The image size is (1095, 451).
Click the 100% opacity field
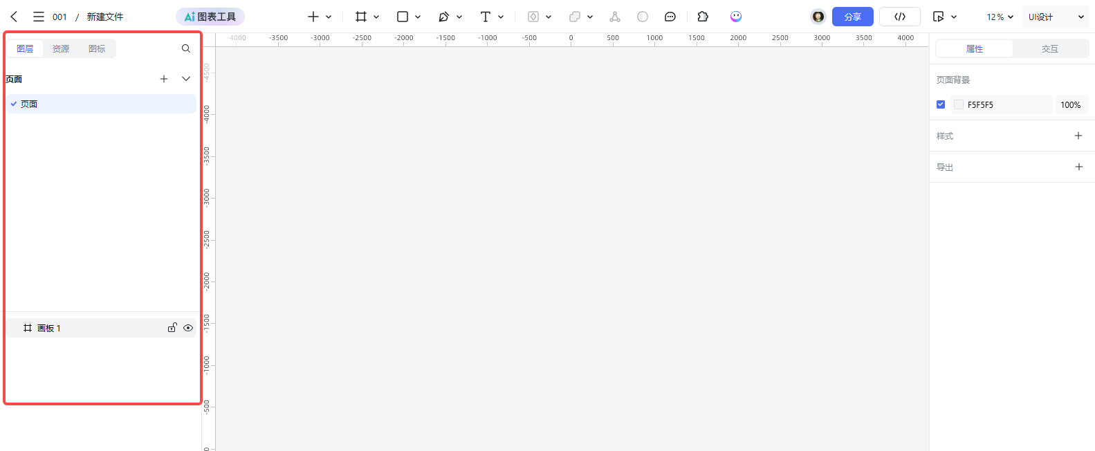(x=1071, y=104)
